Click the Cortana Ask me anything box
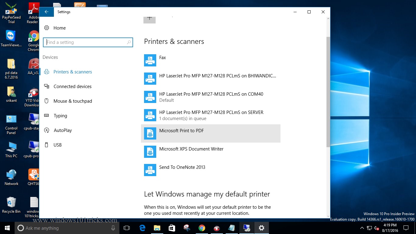This screenshot has height=234, width=416. click(67, 228)
